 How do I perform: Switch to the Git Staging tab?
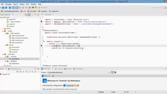pos(78,69)
